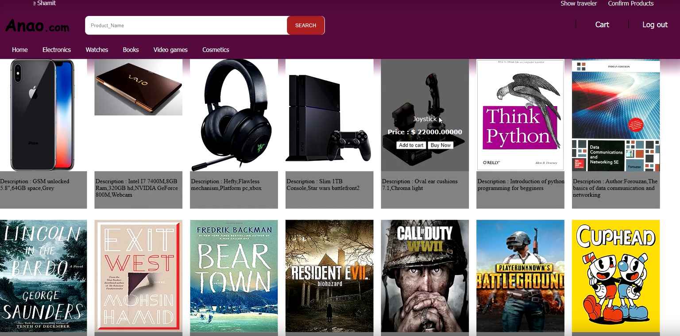Select the iPhone X product image
The width and height of the screenshot is (680, 336).
pyautogui.click(x=43, y=115)
